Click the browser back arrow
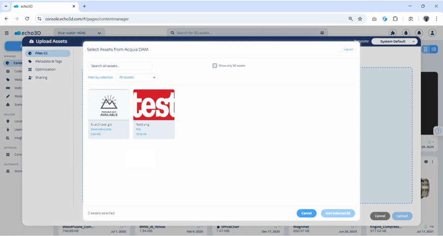443x236 pixels. tap(6, 19)
